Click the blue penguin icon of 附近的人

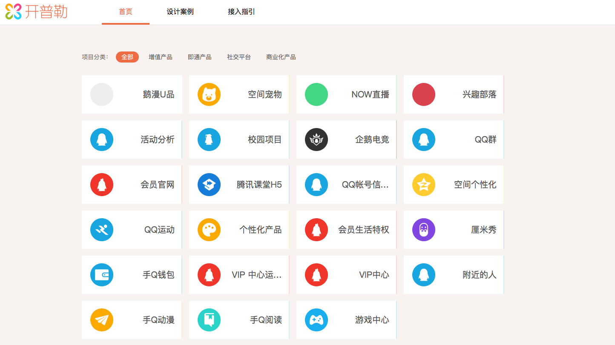point(424,275)
